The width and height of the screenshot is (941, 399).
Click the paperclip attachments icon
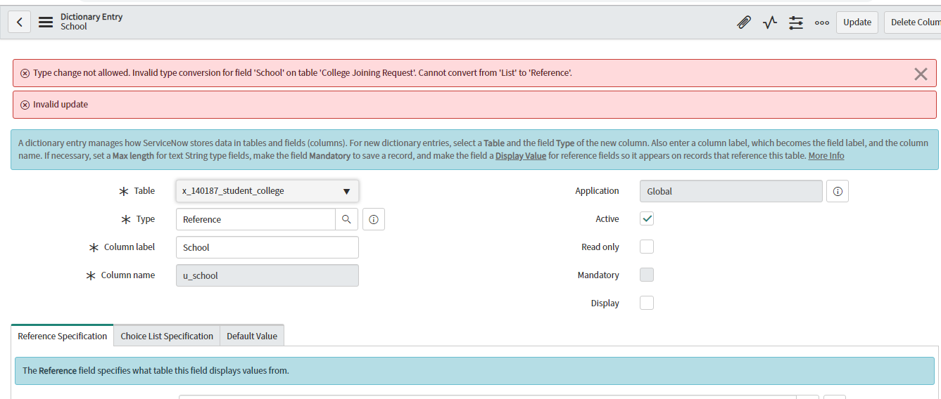(744, 22)
